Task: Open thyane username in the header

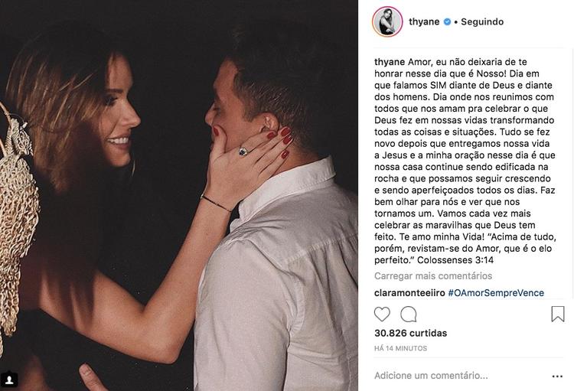Action: coord(424,21)
